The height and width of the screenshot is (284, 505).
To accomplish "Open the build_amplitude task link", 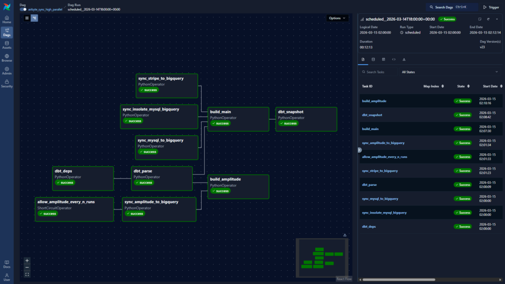I will 374,101.
